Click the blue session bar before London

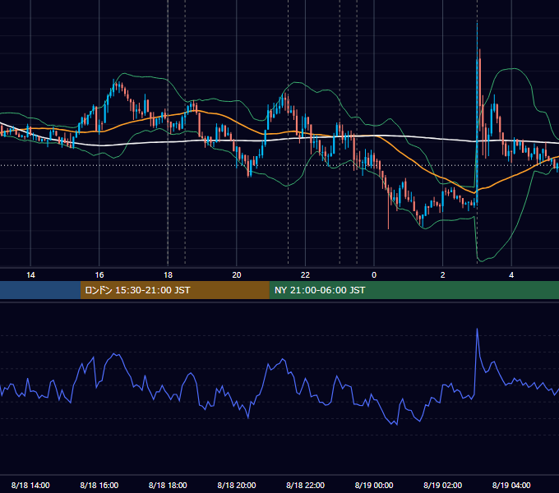[x=40, y=290]
